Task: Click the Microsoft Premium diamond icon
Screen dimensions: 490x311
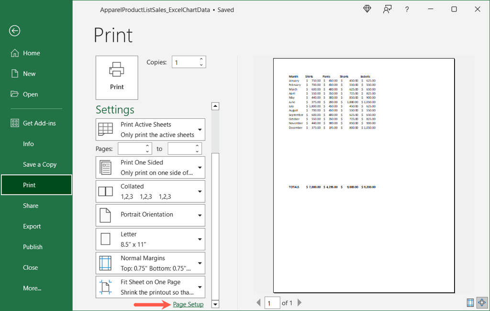Action: tap(367, 9)
